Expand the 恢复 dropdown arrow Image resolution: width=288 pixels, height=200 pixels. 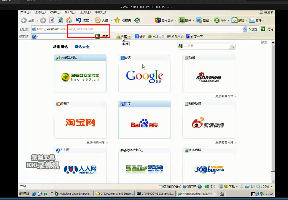[92, 20]
